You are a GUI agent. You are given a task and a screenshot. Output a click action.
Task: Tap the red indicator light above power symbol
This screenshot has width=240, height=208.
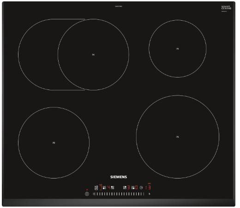[x=87, y=190]
